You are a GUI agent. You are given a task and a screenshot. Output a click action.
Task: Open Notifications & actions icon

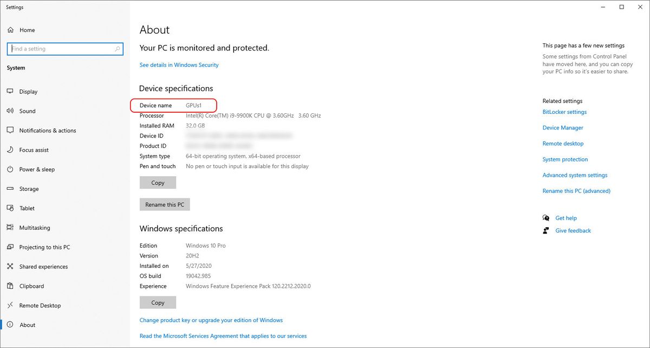click(x=10, y=131)
